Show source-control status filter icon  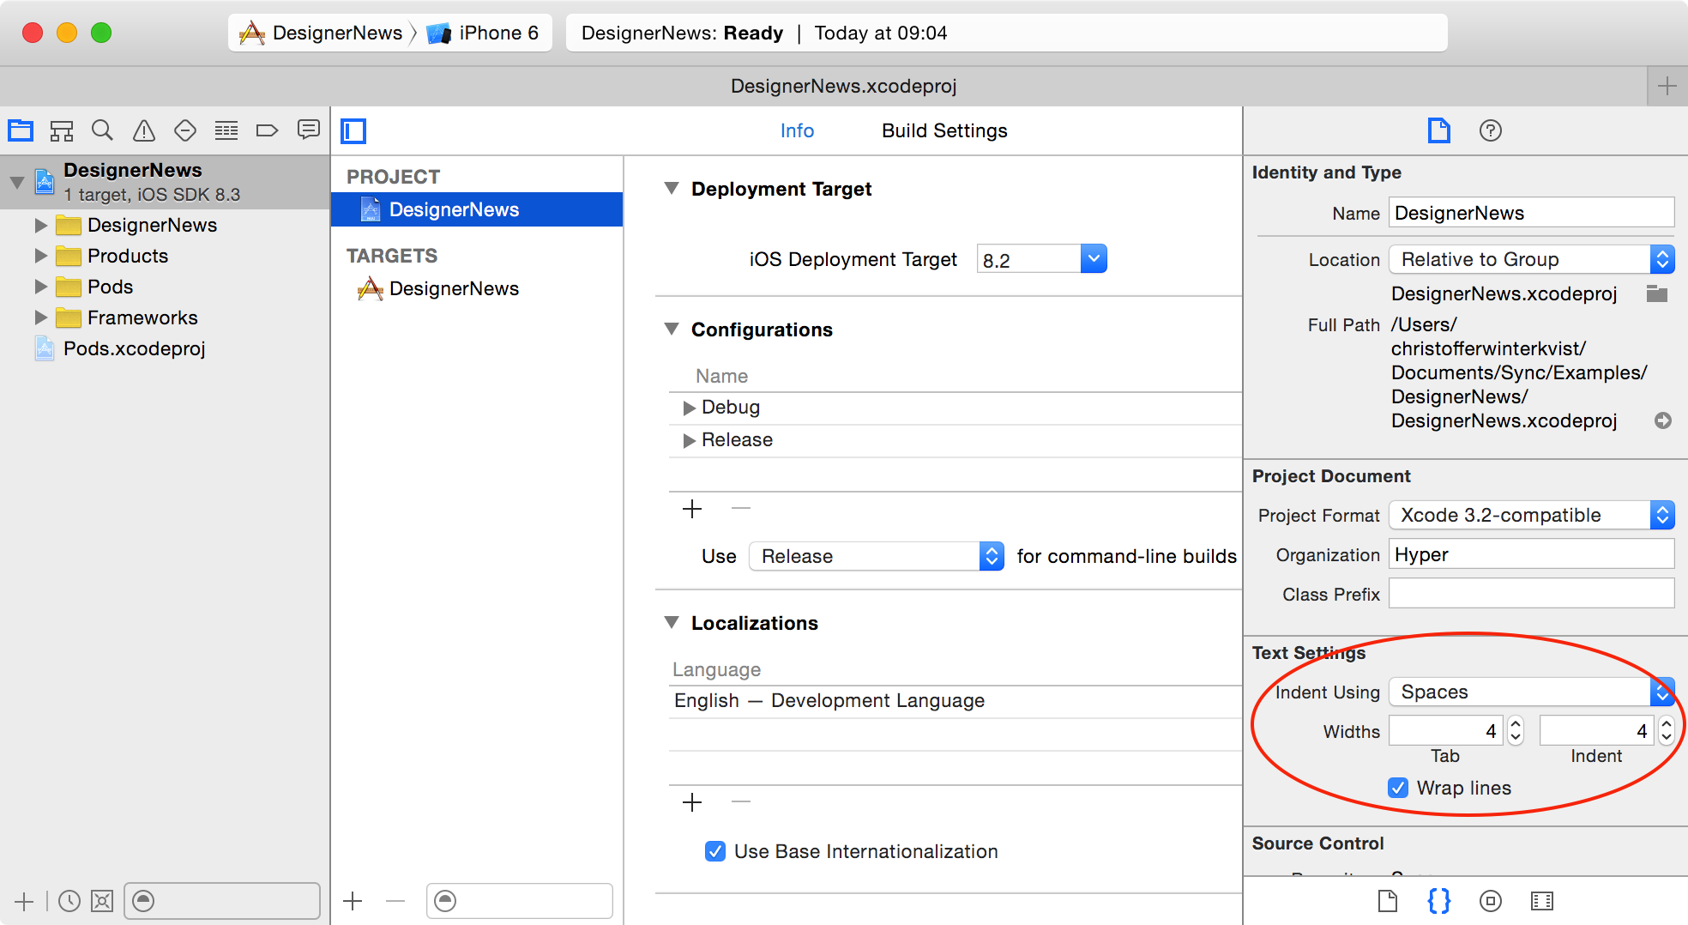[x=102, y=901]
